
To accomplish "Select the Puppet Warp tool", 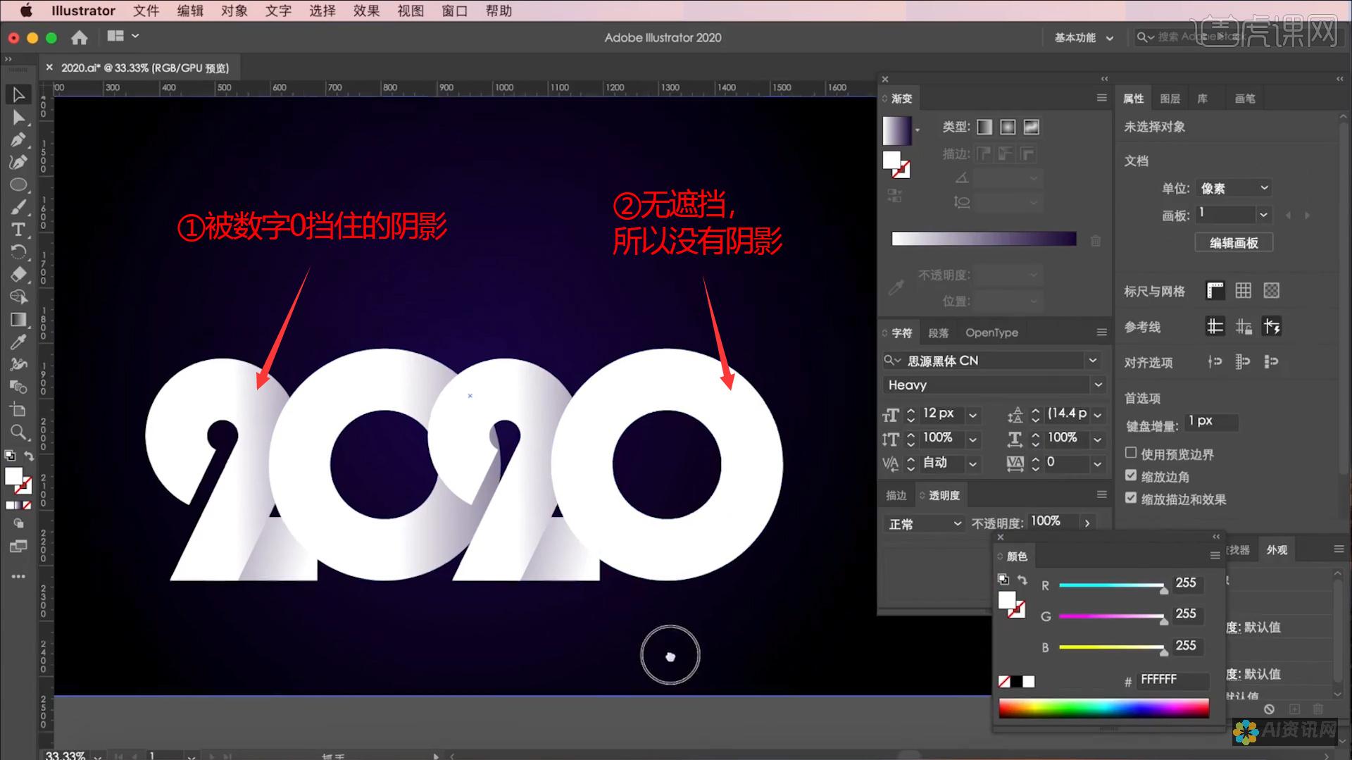I will [19, 364].
